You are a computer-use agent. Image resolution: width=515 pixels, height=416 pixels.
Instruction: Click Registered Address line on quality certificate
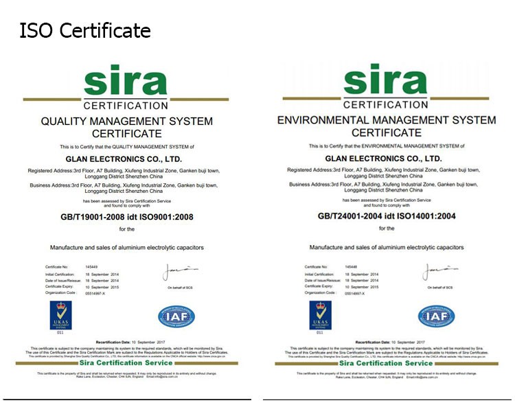pyautogui.click(x=124, y=174)
